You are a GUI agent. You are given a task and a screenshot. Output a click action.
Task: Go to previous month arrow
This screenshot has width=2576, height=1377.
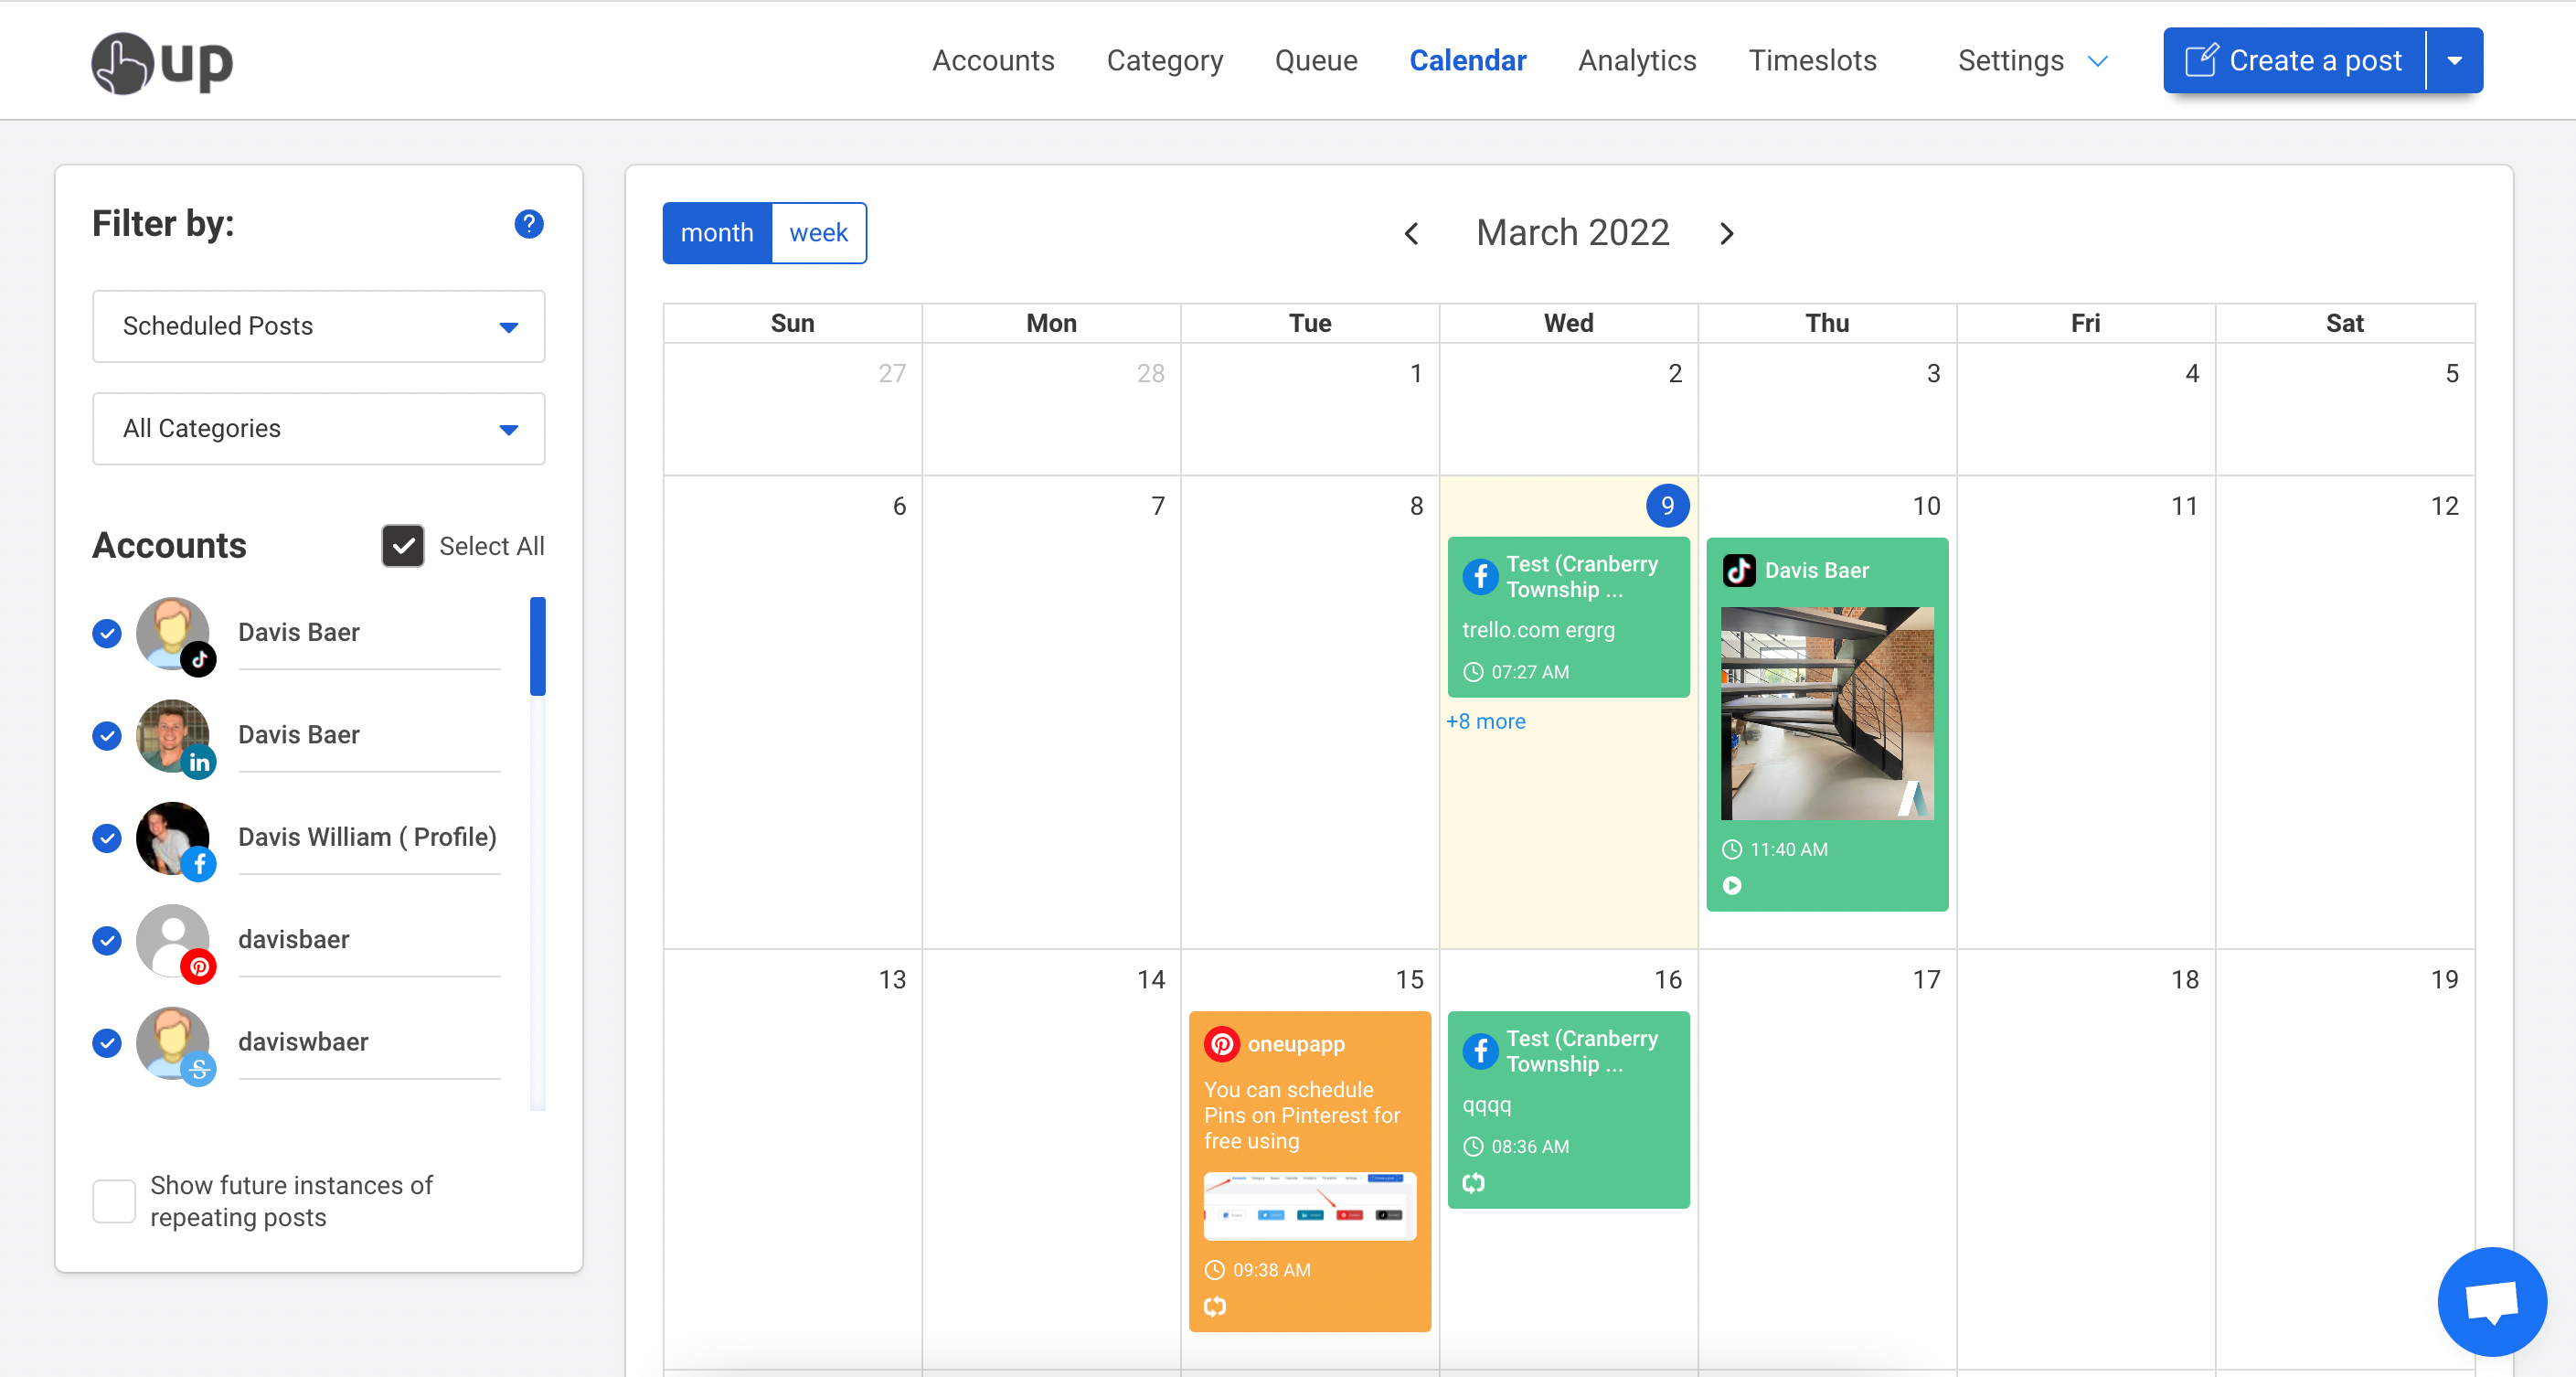(1411, 234)
